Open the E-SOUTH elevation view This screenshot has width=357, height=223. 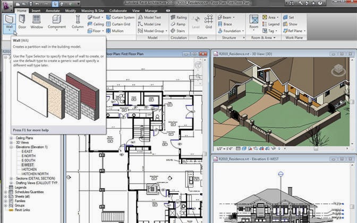pos(29,160)
